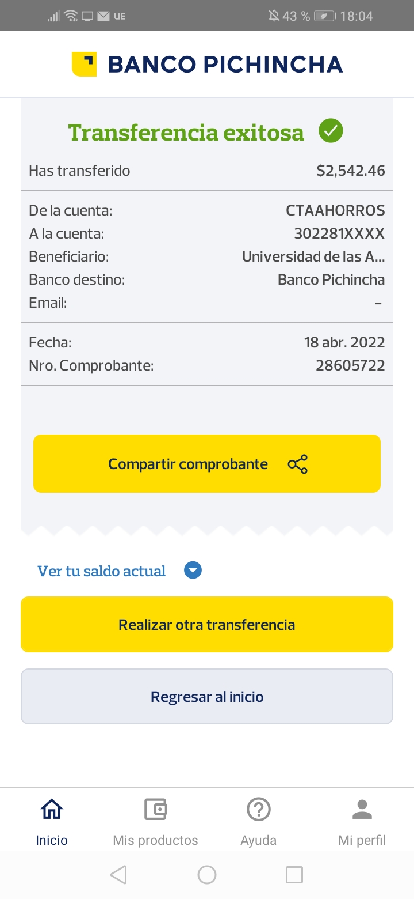Tap the Nro. Comprobante number 28605722
The width and height of the screenshot is (414, 899).
click(x=350, y=365)
